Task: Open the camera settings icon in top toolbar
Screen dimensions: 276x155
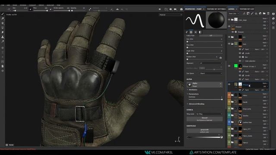Action: [x=176, y=9]
